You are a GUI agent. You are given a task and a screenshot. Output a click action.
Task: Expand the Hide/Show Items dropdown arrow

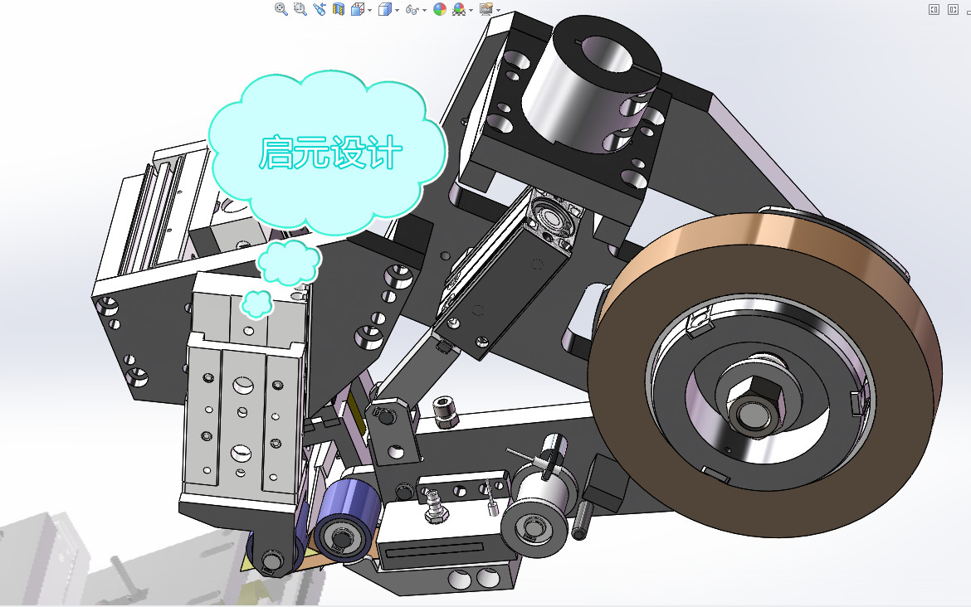424,9
